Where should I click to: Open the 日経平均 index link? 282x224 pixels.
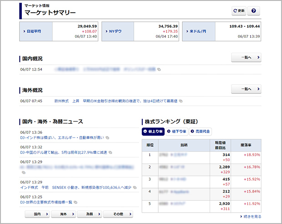[x=34, y=31]
